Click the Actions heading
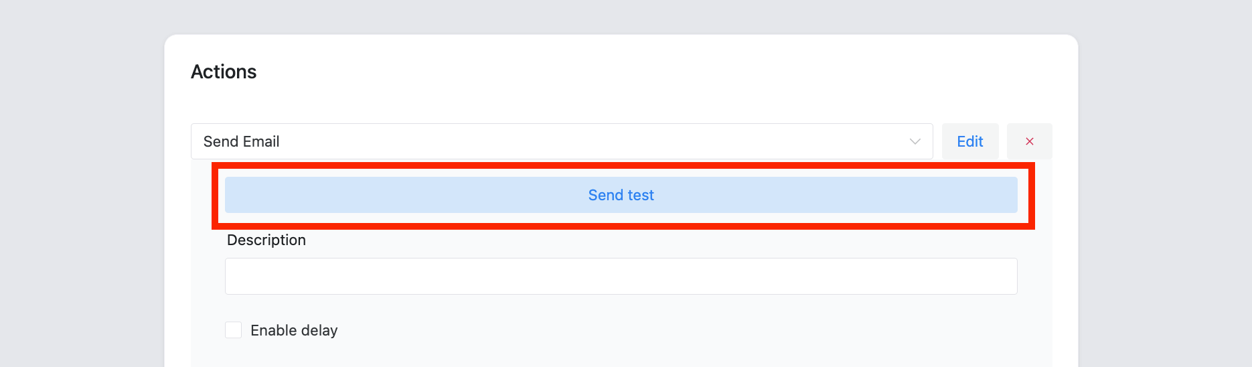1252x367 pixels. click(224, 72)
